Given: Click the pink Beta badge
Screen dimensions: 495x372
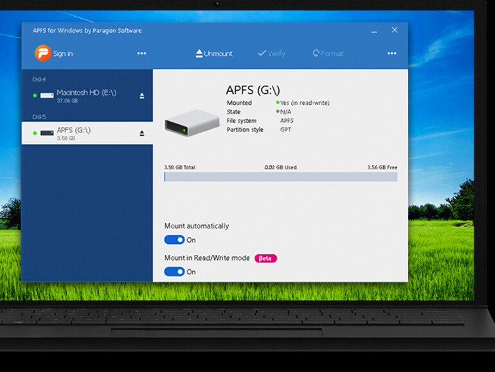Looking at the screenshot, I should pyautogui.click(x=265, y=259).
